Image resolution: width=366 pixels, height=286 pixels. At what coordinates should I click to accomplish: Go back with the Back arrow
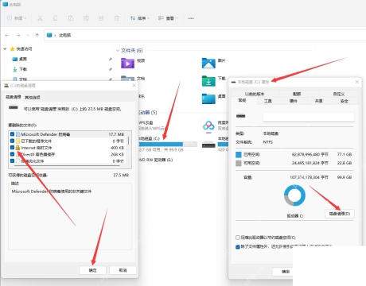(7, 35)
